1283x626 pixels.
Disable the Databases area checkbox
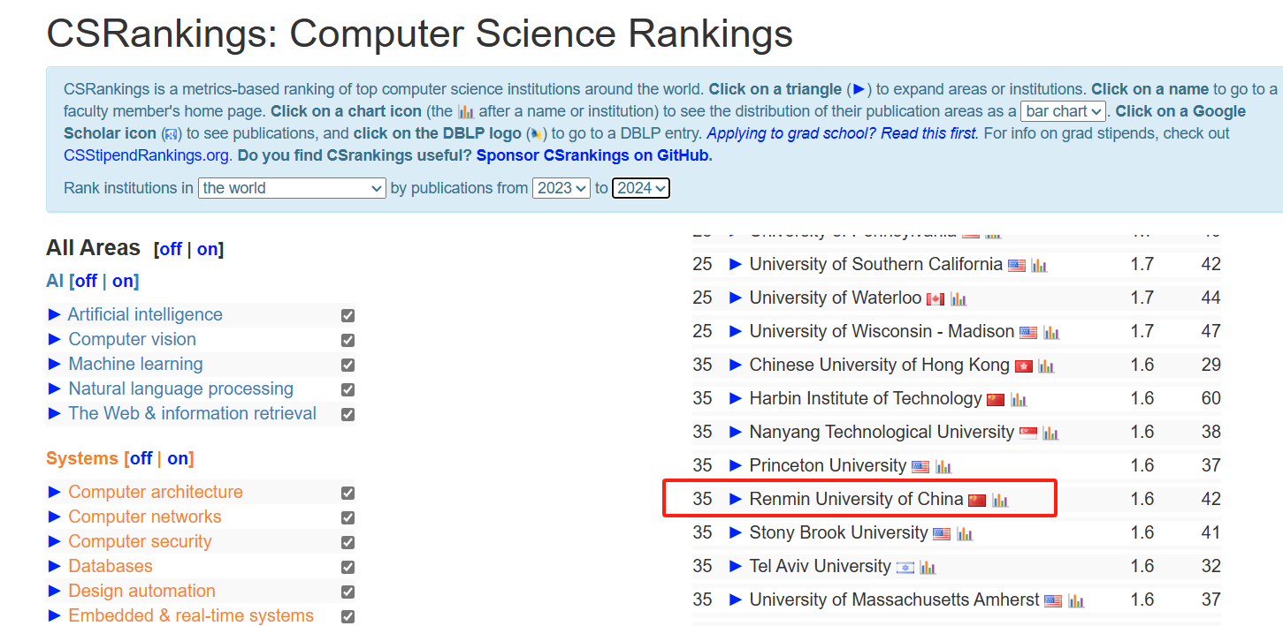348,567
